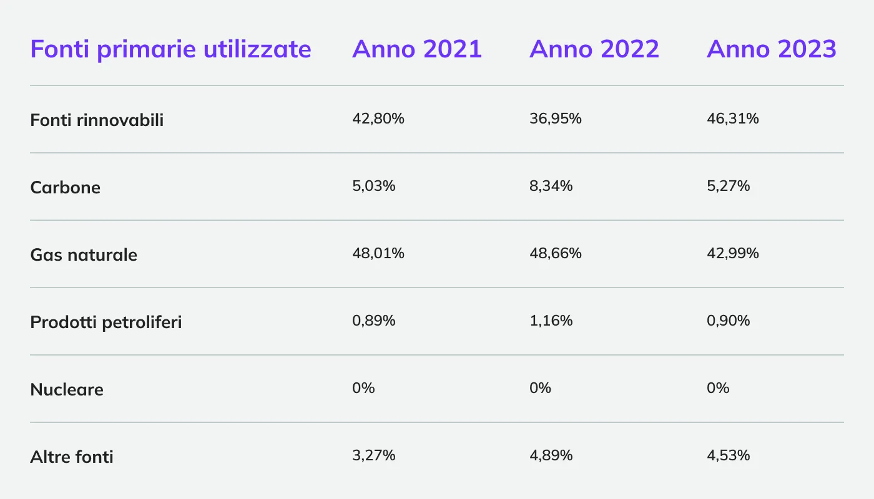
Task: Select the 42,99% Gas naturale value
Action: (733, 253)
